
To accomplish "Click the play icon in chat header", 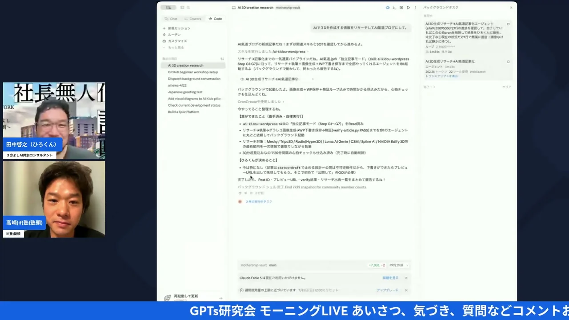I will [408, 8].
